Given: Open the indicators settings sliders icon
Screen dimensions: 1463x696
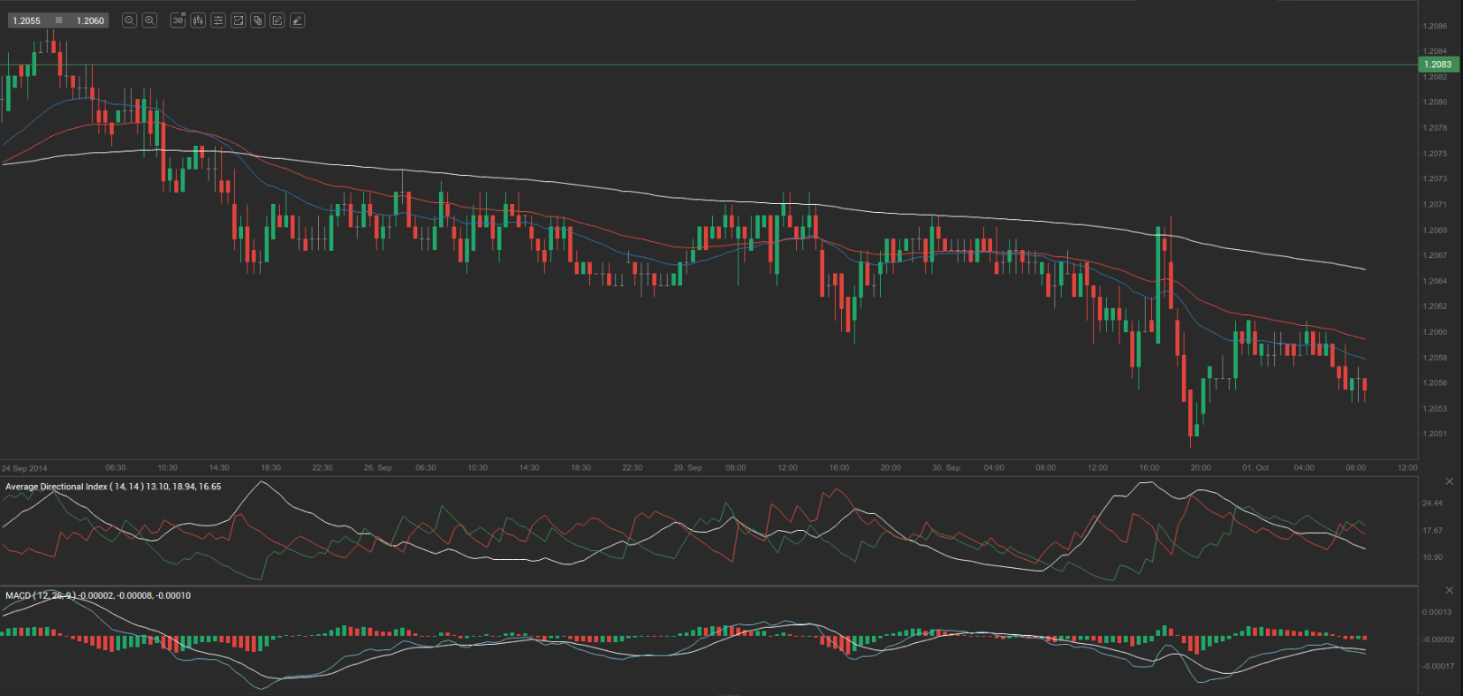Looking at the screenshot, I should point(218,20).
